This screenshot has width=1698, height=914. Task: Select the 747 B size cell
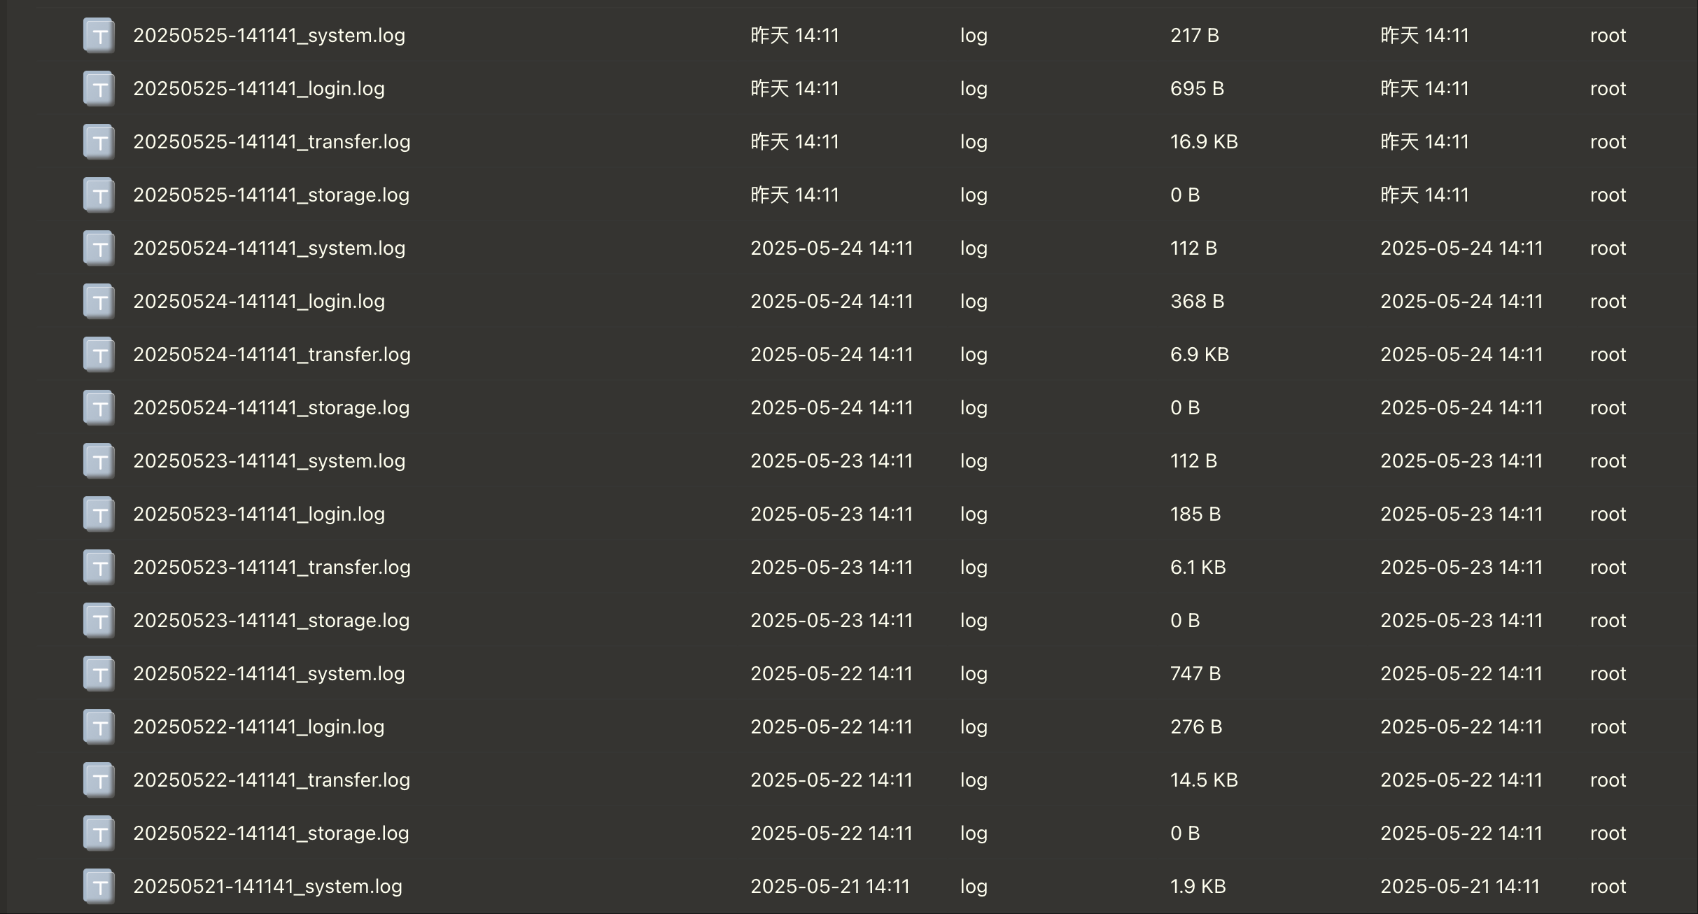pyautogui.click(x=1195, y=674)
